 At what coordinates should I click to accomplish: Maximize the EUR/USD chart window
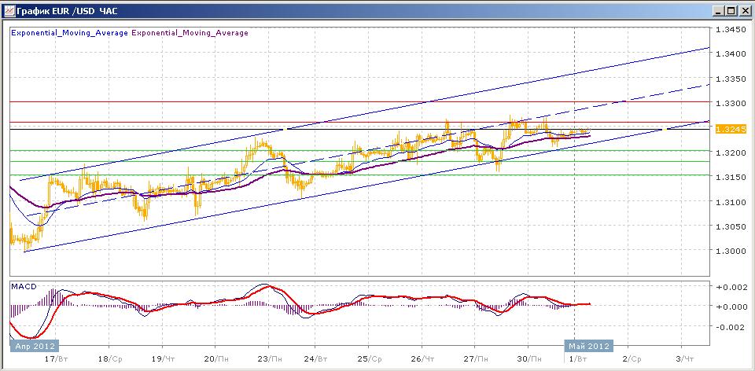click(731, 10)
